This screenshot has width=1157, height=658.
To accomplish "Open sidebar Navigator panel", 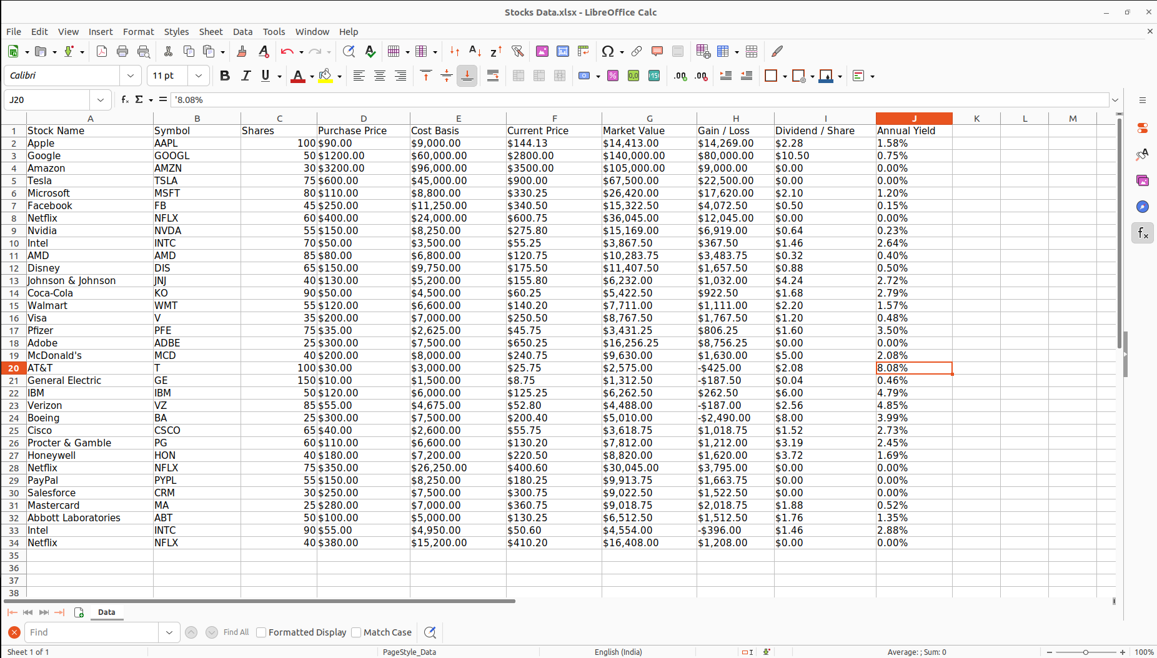I will (1143, 207).
